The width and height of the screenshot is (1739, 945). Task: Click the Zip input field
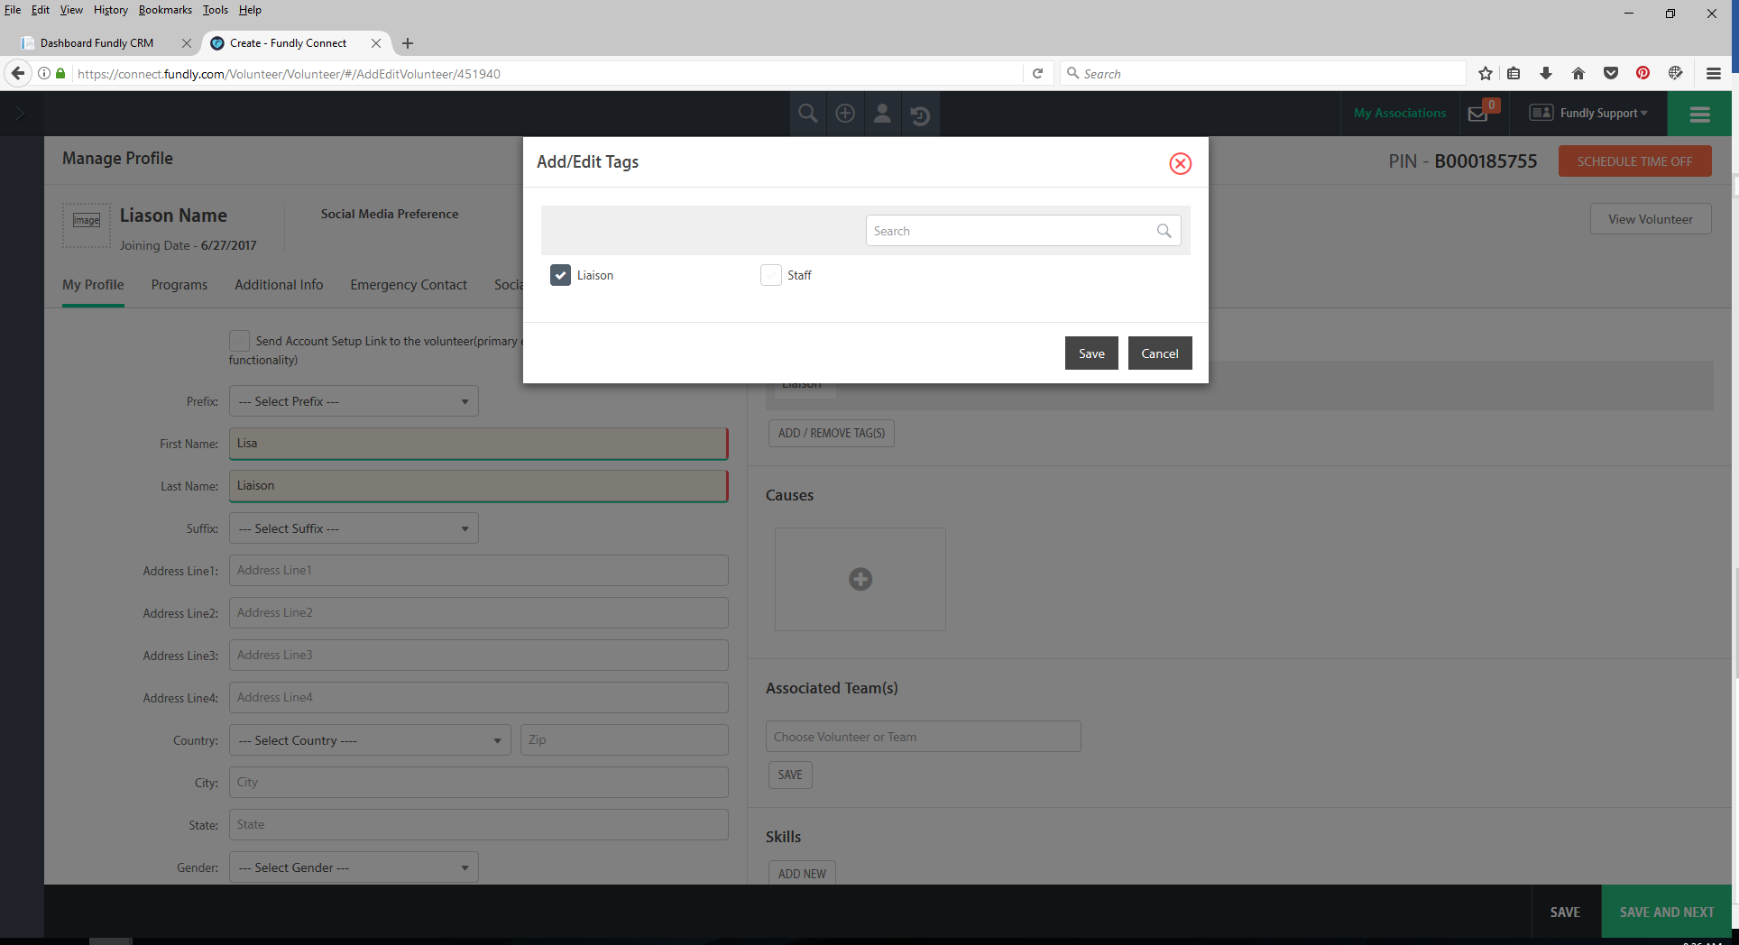point(624,740)
